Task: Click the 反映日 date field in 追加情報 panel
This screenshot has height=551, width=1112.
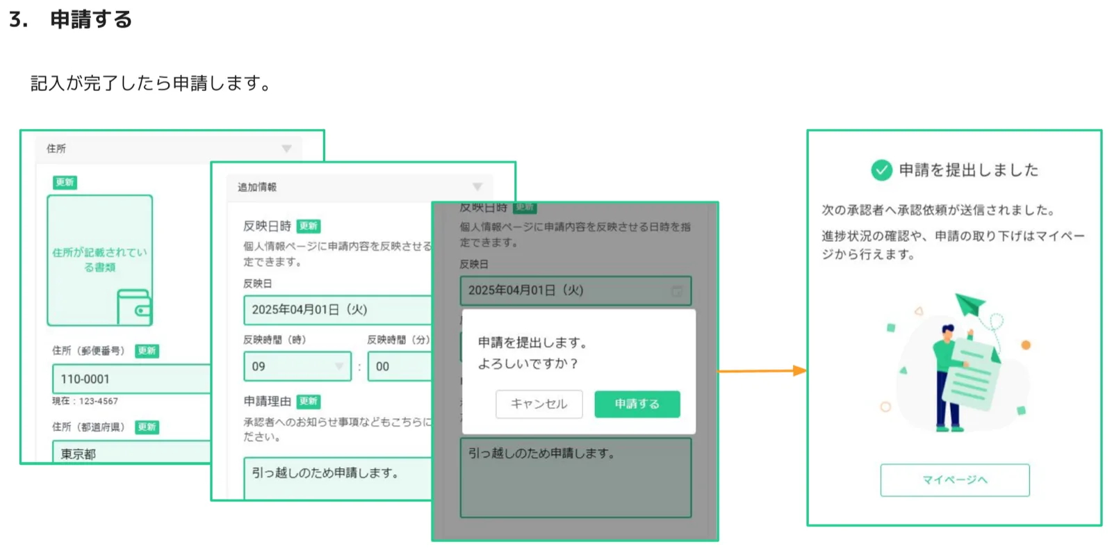Action: point(338,310)
